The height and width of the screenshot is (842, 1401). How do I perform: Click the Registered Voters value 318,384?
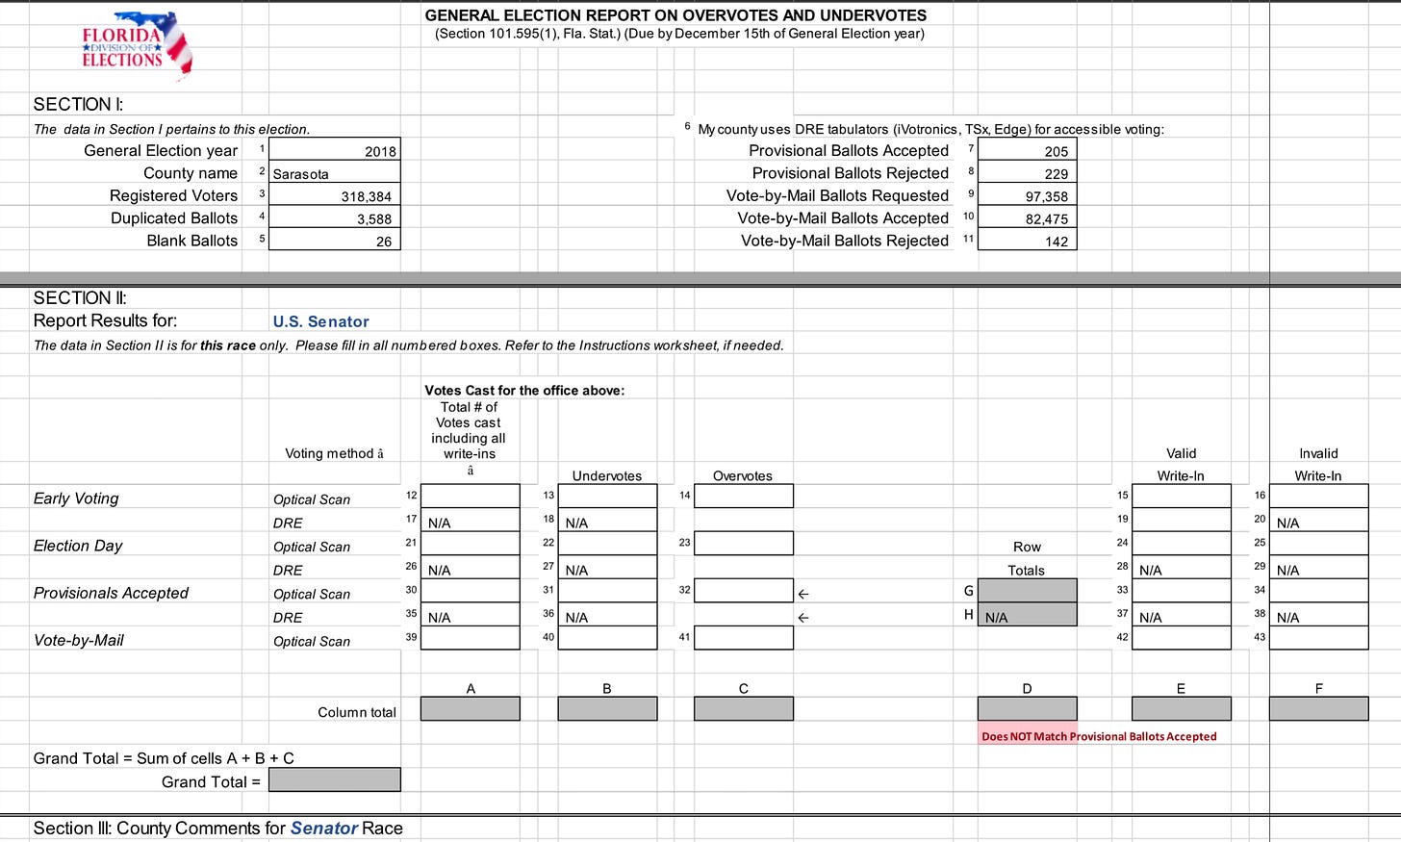pos(334,194)
